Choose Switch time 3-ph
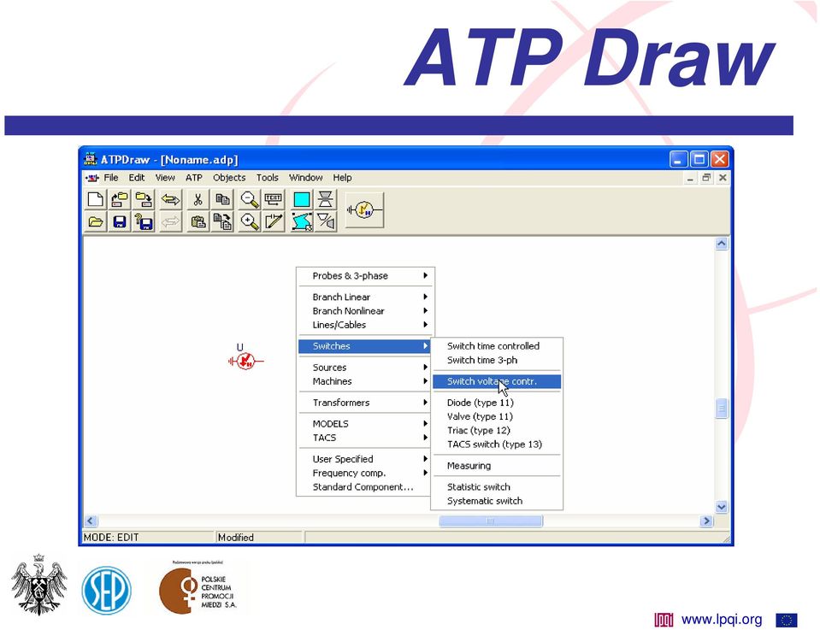The width and height of the screenshot is (820, 630). pyautogui.click(x=497, y=360)
